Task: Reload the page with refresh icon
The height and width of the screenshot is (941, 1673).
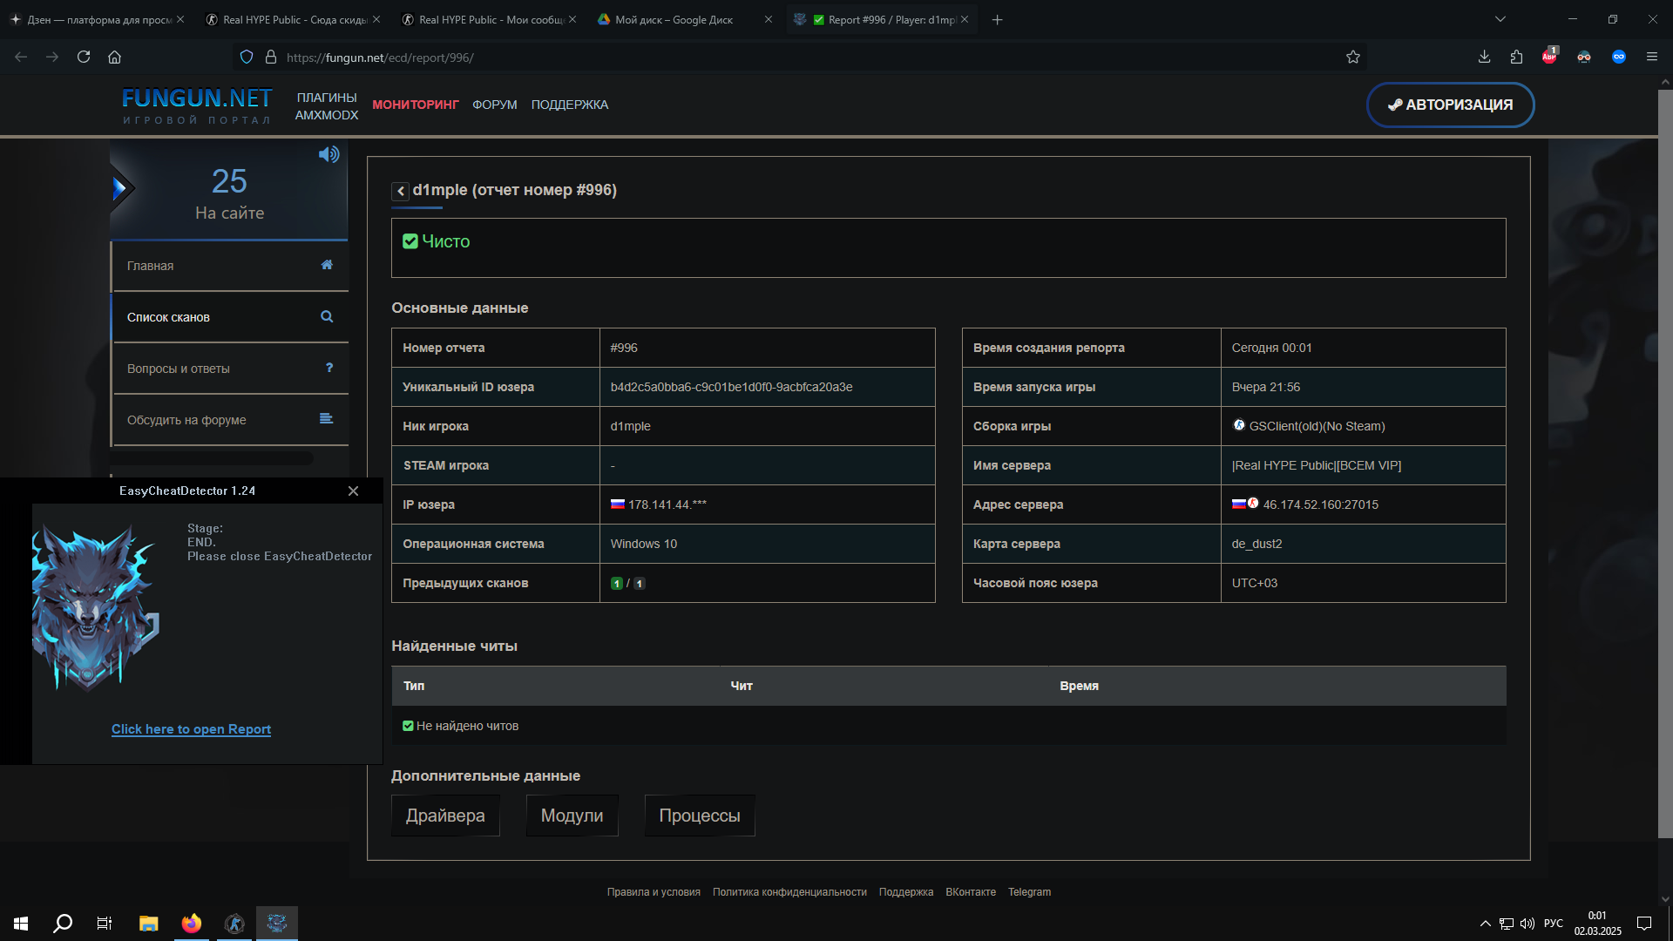Action: [84, 58]
